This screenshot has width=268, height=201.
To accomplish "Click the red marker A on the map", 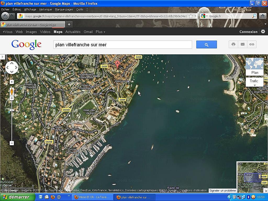I will click(x=118, y=65).
